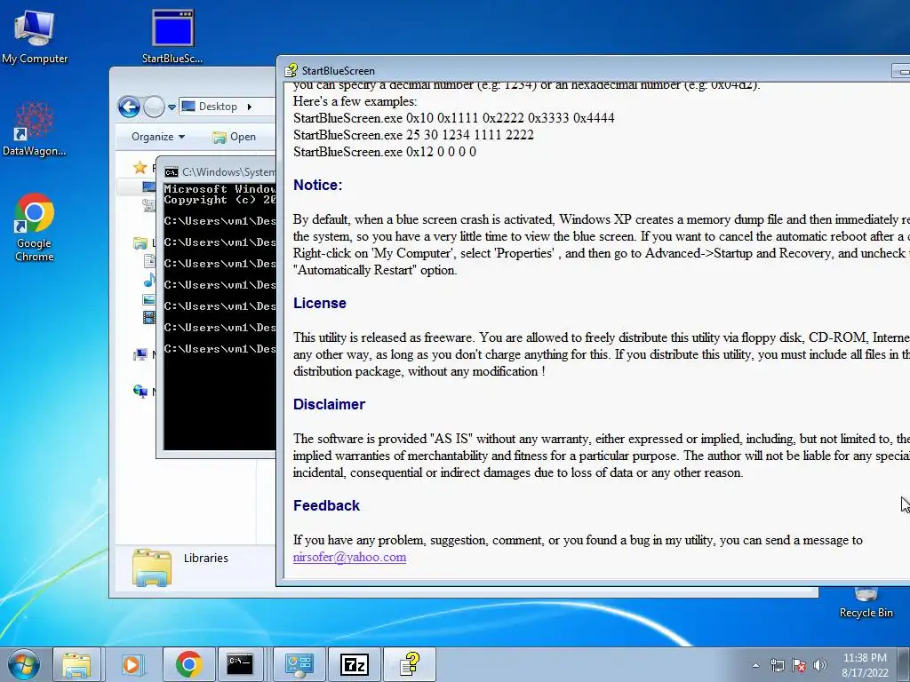Select the Pictures library icon in sidebar
This screenshot has height=682, width=910.
[x=149, y=300]
